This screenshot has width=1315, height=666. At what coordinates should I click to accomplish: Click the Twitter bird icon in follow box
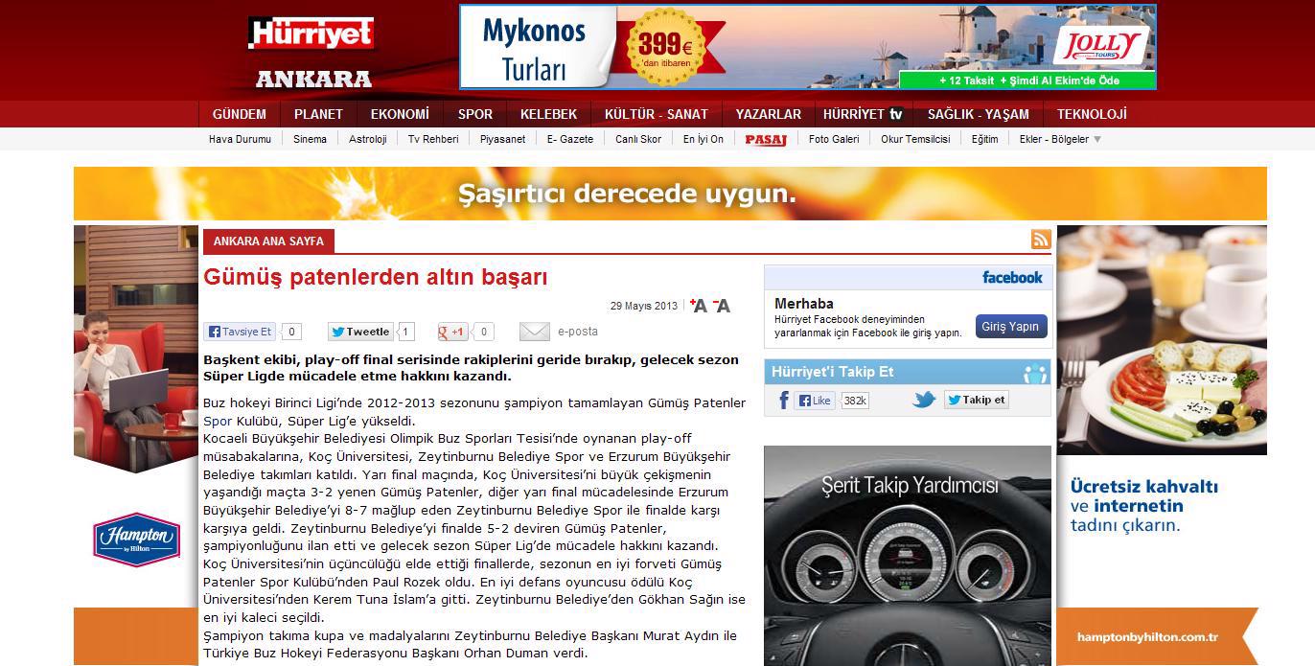click(x=924, y=400)
